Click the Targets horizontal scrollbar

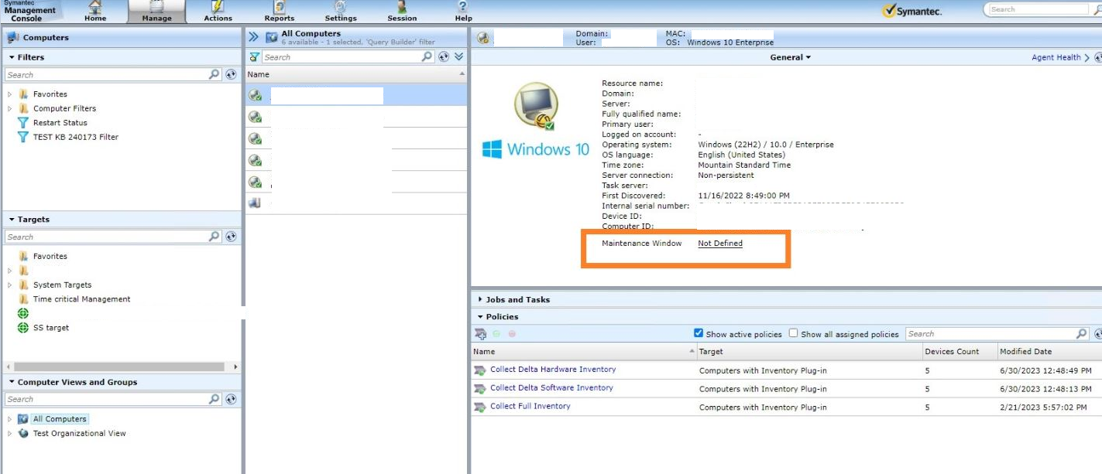point(119,367)
